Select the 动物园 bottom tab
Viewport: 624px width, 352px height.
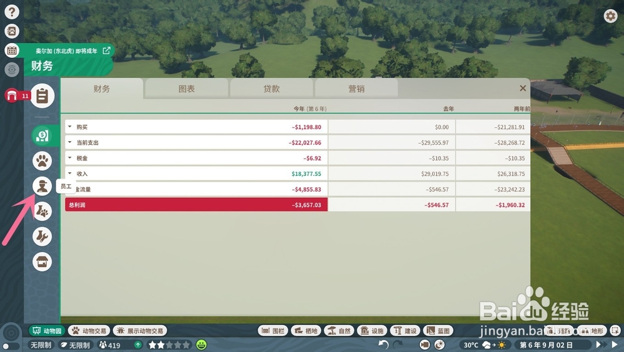(x=47, y=331)
